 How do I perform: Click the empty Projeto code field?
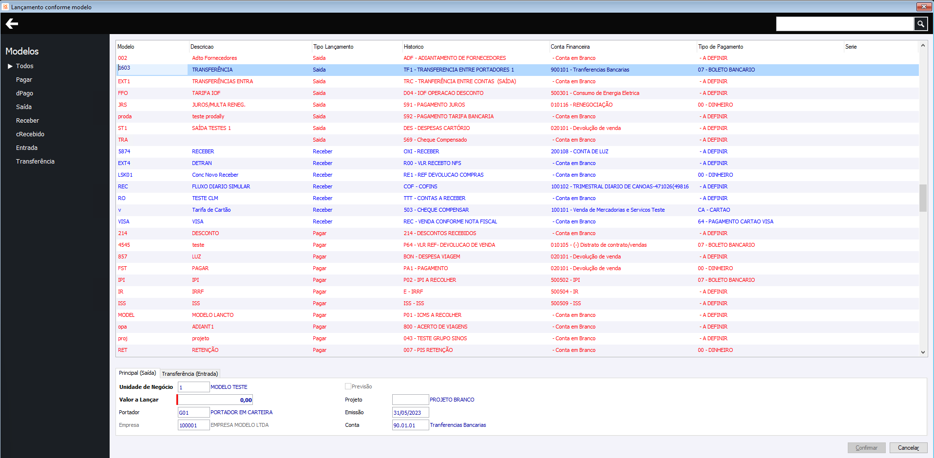[x=410, y=400]
